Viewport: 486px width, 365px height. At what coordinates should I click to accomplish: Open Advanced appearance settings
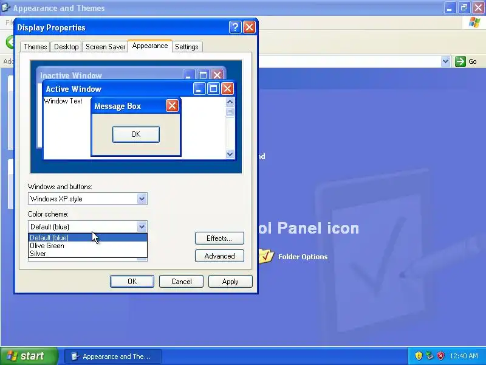click(219, 256)
